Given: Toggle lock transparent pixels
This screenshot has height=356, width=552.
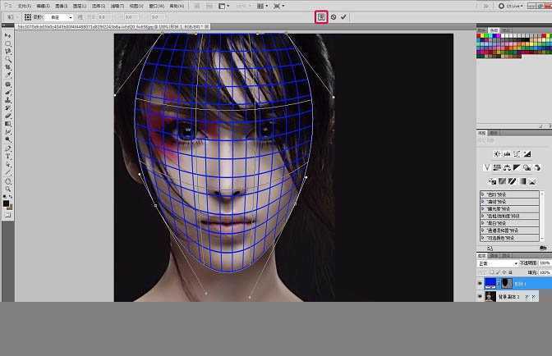Looking at the screenshot, I should point(492,272).
